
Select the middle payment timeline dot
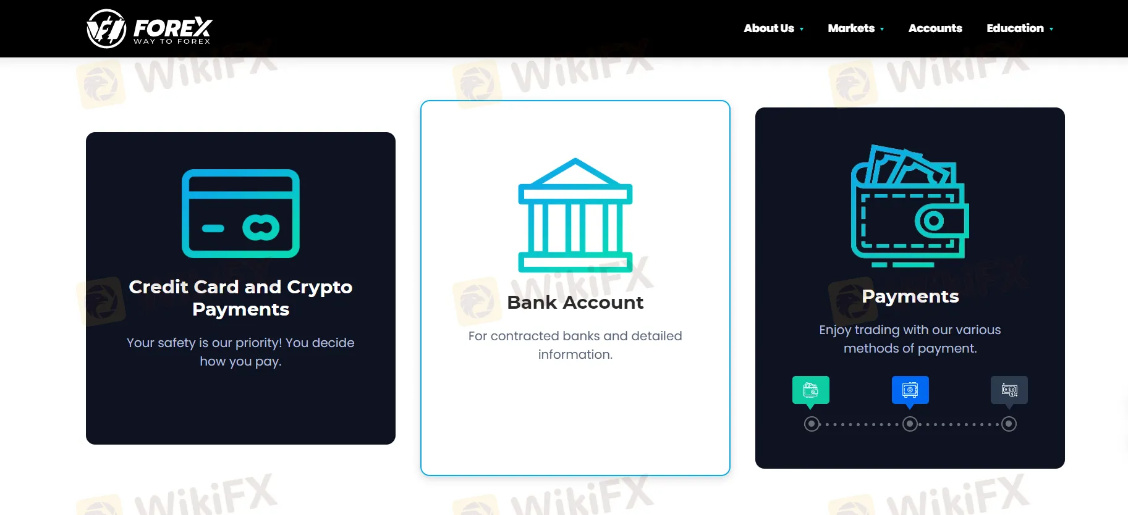(910, 424)
